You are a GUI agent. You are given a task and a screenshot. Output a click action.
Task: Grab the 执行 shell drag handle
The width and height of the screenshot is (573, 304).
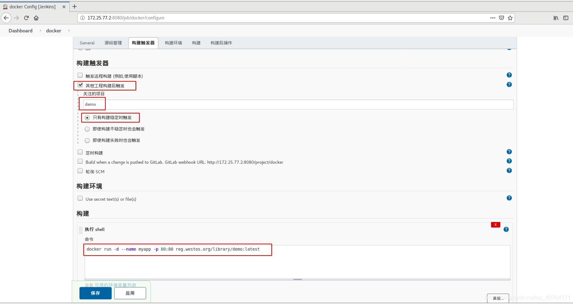click(x=81, y=230)
